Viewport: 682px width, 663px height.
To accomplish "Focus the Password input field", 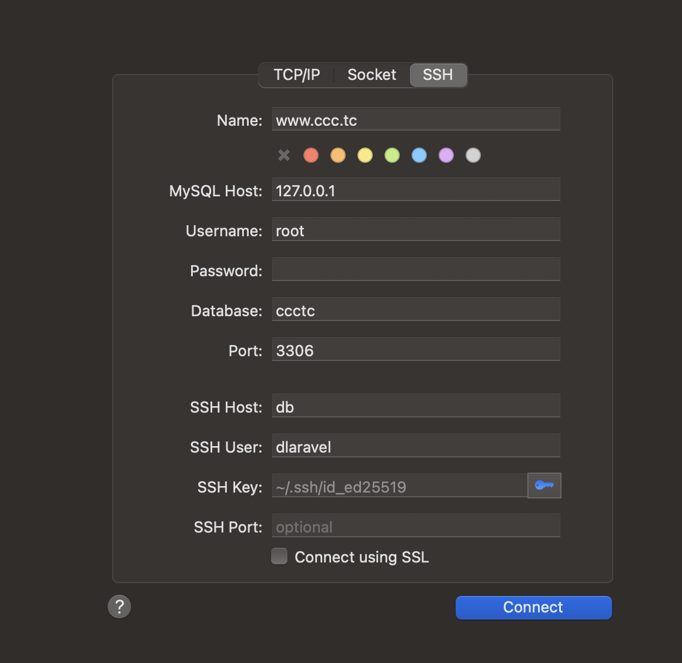I will click(x=416, y=270).
